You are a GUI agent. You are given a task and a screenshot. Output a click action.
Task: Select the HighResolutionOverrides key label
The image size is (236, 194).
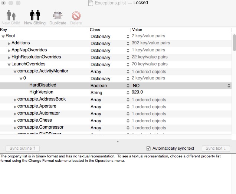click(36, 57)
